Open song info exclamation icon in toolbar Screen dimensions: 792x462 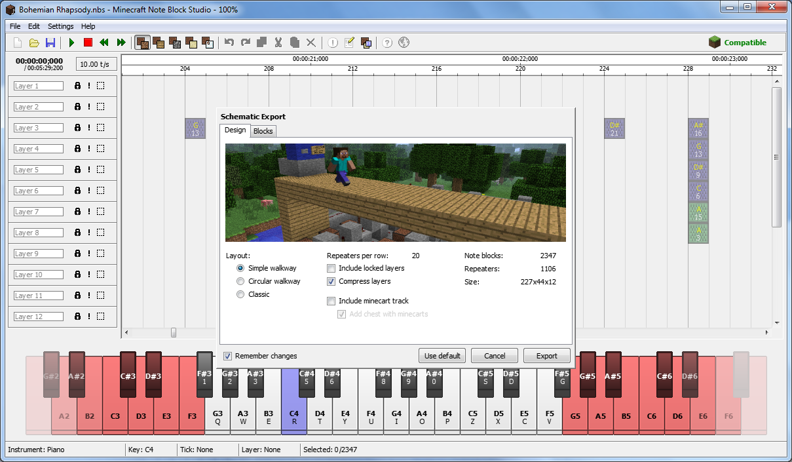(x=333, y=43)
